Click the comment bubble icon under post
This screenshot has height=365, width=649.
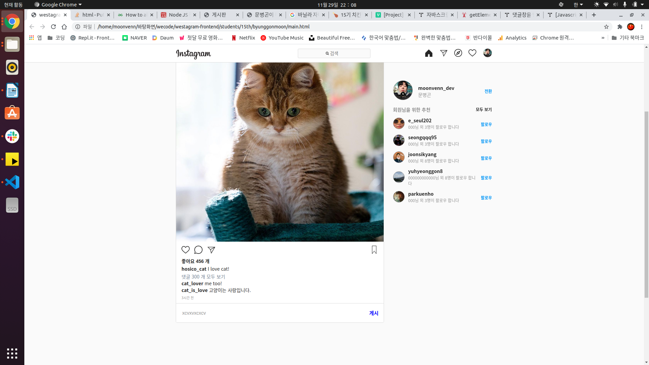198,250
